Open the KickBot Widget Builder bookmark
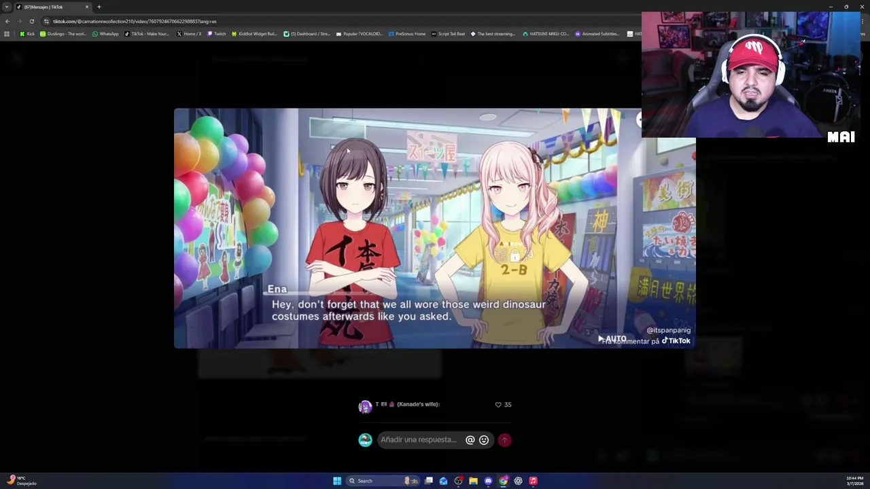 [x=254, y=34]
